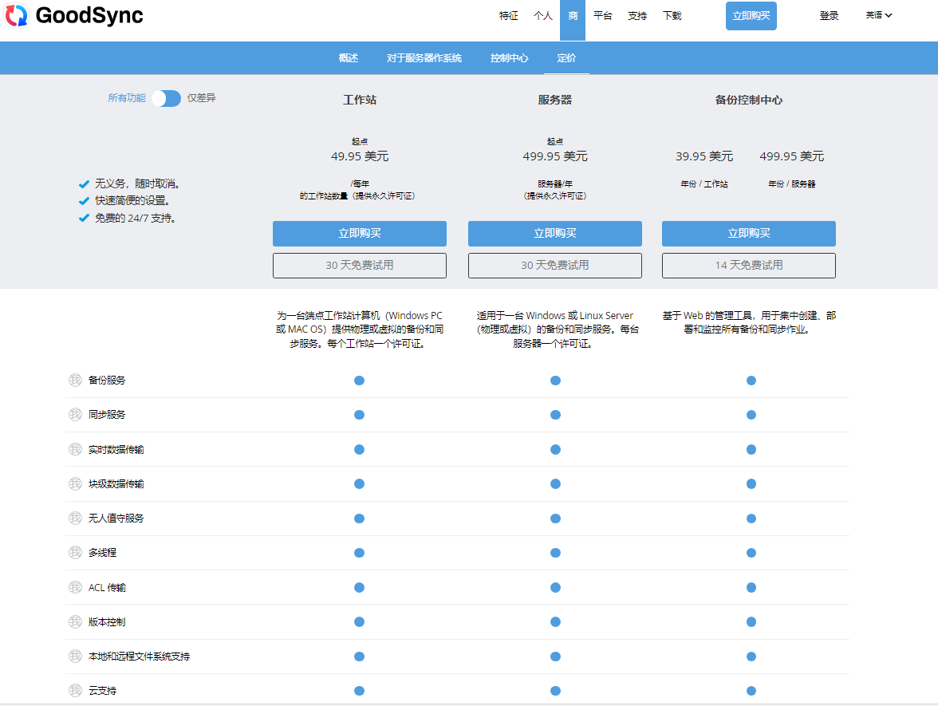Click the 年份 / 工作站 label
Screen dimensions: 938x706
click(x=704, y=184)
